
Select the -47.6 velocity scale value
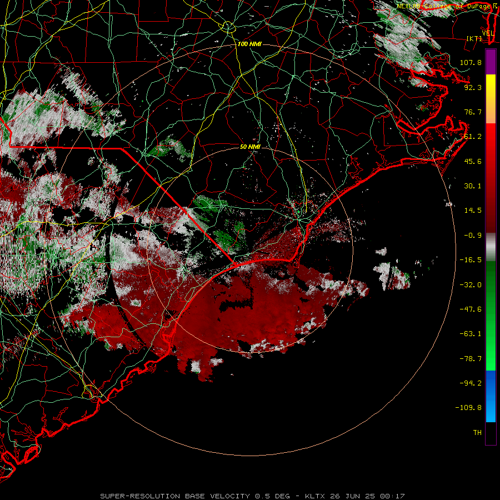tap(471, 309)
